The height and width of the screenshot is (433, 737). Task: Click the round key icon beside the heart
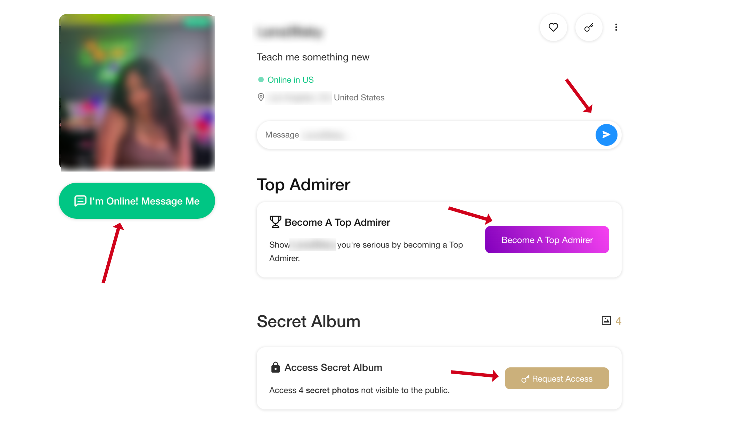589,27
